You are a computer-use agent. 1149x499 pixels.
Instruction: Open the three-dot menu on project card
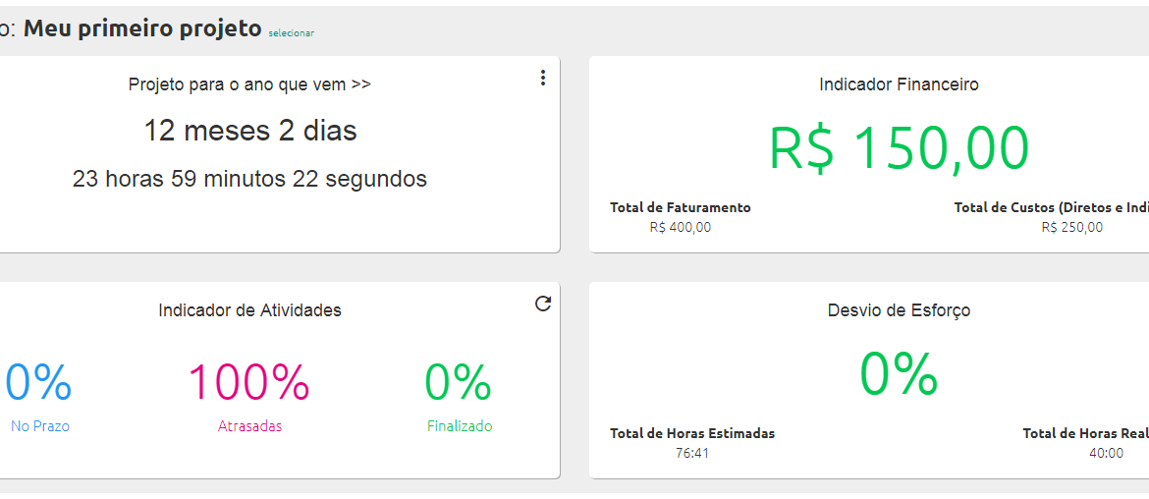pos(542,78)
